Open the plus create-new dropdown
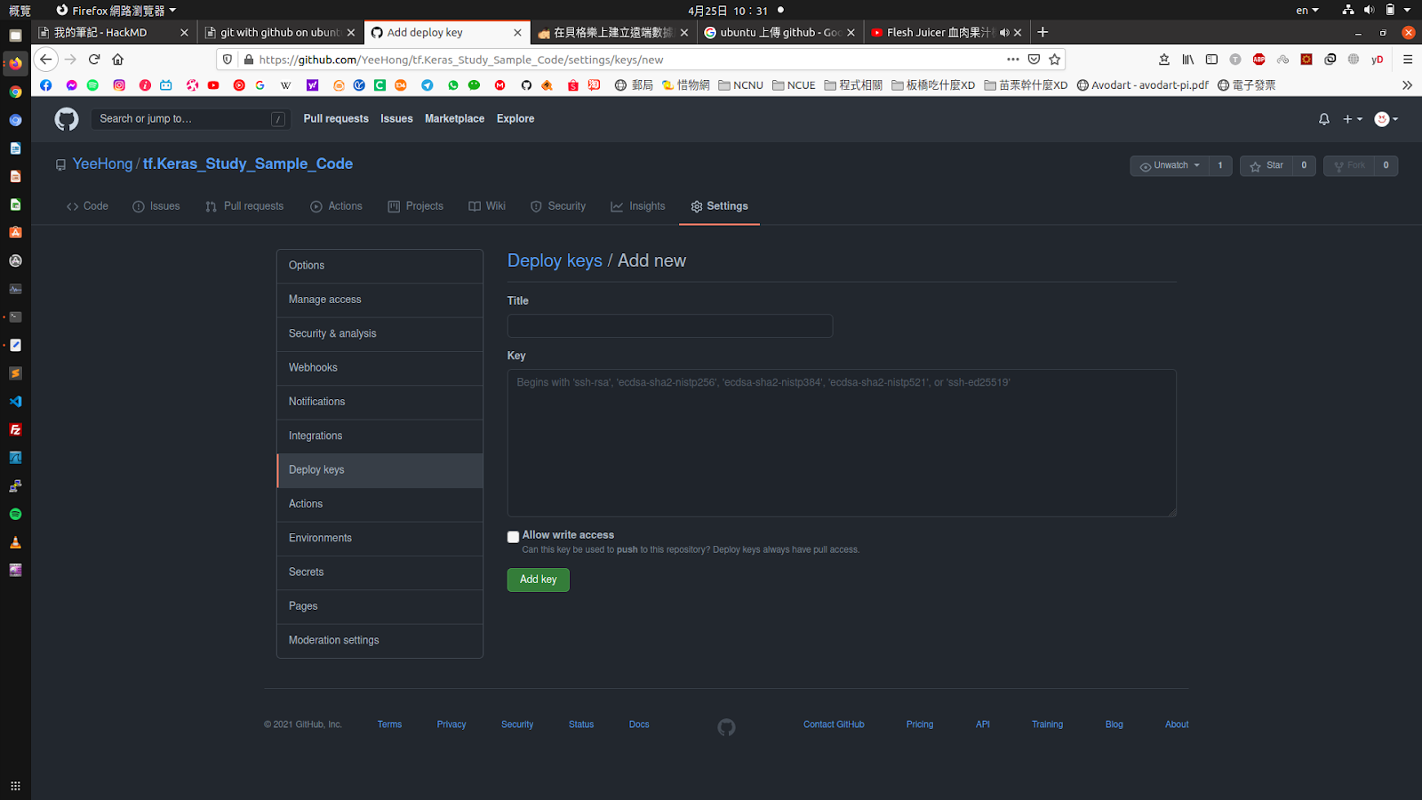The image size is (1422, 800). tap(1352, 119)
